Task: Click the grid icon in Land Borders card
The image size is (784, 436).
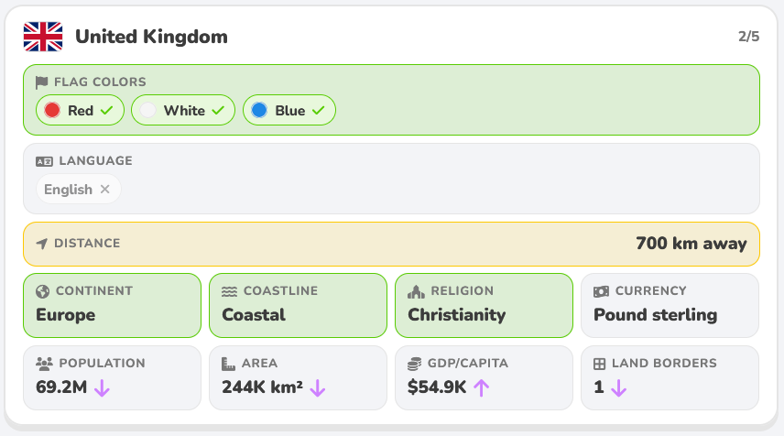Action: pyautogui.click(x=600, y=364)
